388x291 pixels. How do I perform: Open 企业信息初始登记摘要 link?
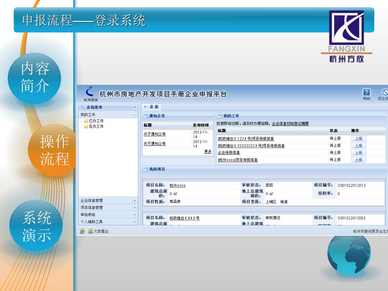click(290, 124)
